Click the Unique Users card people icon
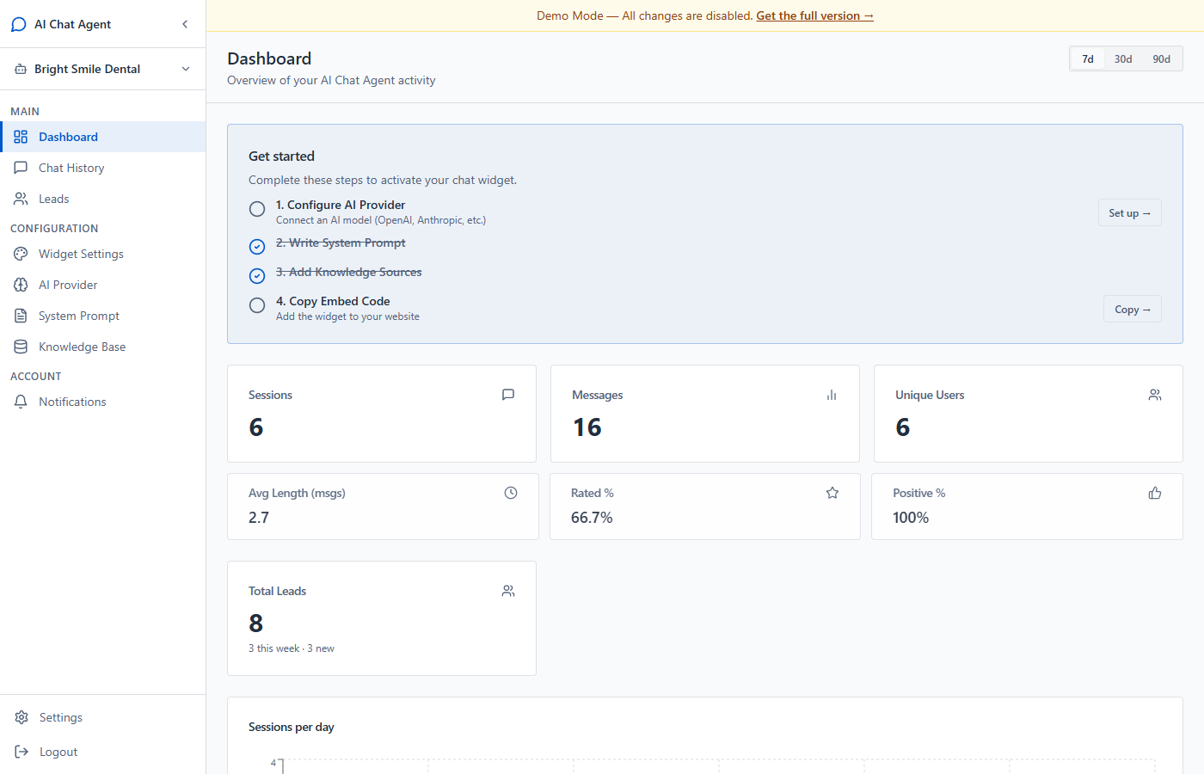 click(1155, 395)
